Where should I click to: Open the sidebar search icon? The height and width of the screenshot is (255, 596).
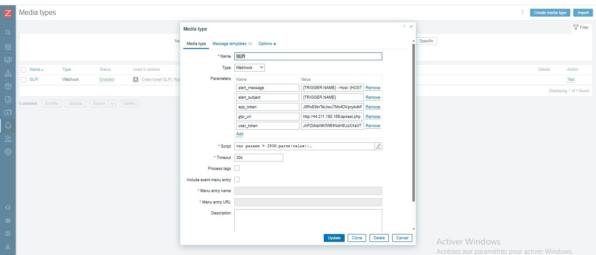(x=8, y=32)
